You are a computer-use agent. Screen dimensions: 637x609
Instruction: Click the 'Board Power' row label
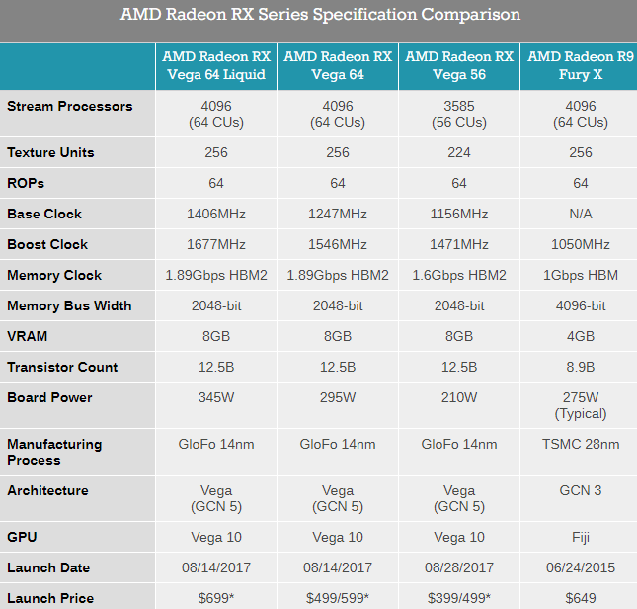point(49,397)
